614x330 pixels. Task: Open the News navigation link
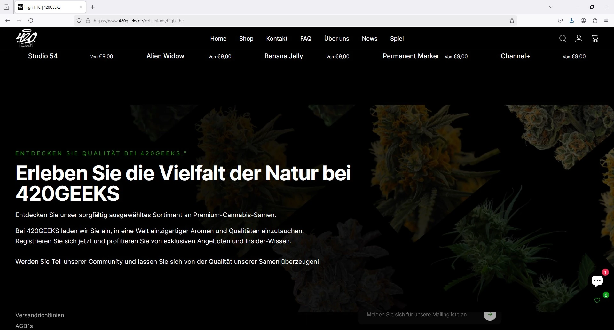[370, 39]
